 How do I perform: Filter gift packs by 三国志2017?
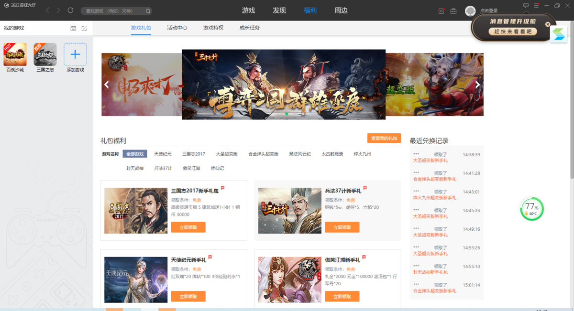click(194, 154)
